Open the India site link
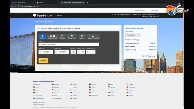The height and width of the screenshot is (109, 194). [x=37, y=90]
